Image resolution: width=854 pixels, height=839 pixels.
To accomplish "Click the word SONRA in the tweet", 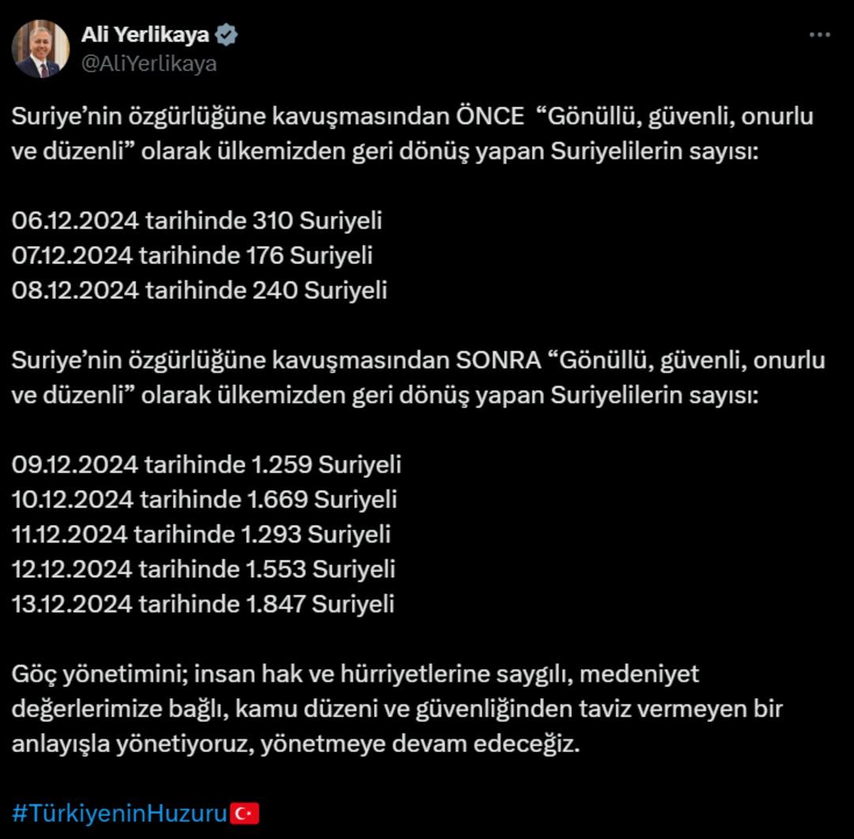I will tap(498, 361).
